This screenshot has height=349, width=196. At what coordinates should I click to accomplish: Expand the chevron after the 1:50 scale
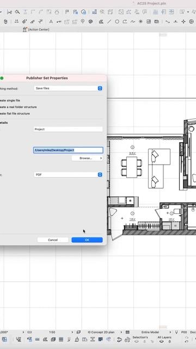72,332
